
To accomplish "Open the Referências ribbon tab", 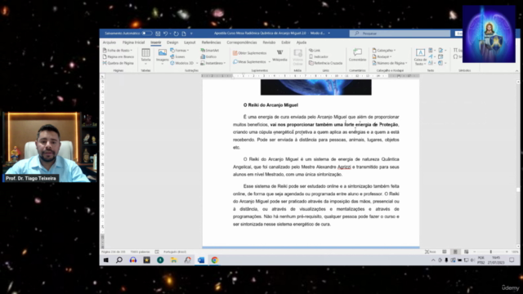I will coord(211,42).
